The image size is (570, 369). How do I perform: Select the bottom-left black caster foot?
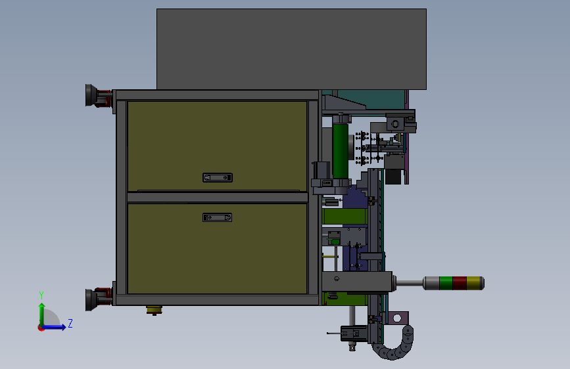91,299
